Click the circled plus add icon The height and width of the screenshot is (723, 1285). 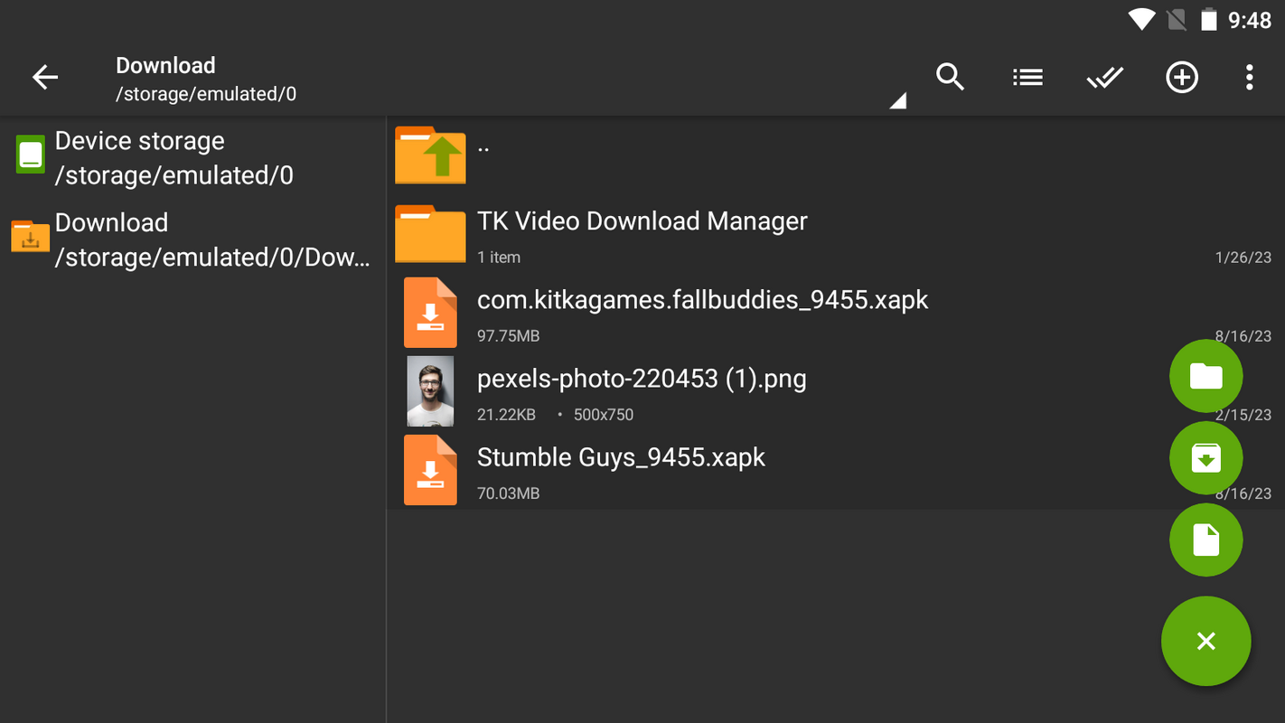(x=1182, y=78)
